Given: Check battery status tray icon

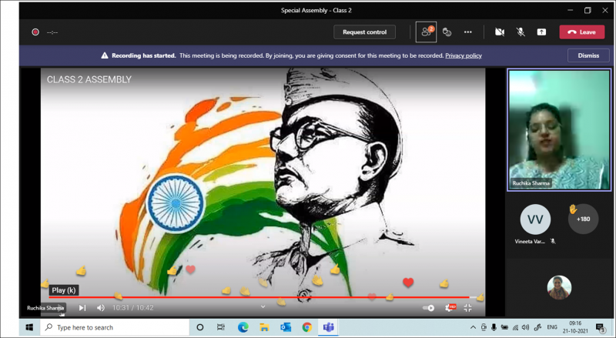Looking at the screenshot, I should click(504, 327).
